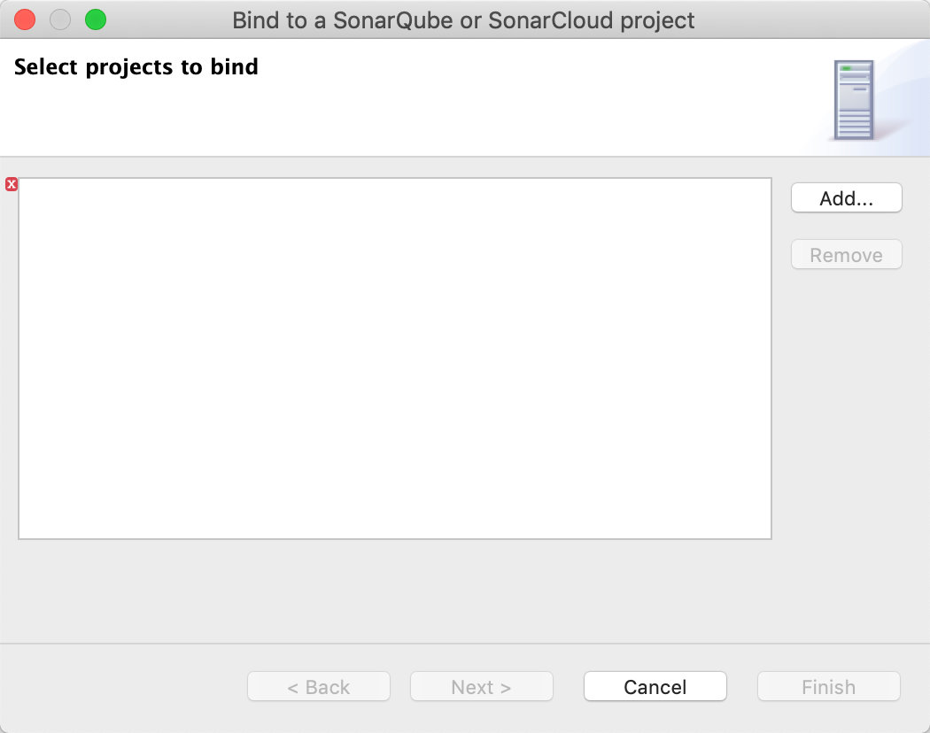The image size is (930, 733).
Task: Click Finish to complete the binding
Action: (828, 687)
